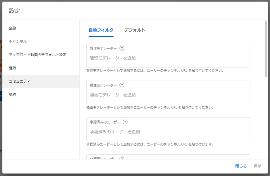Screen dimensions: 270x176
Task: Select アップロード動画のデフォルト設定 in sidebar
Action: (x=38, y=55)
